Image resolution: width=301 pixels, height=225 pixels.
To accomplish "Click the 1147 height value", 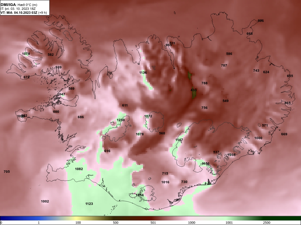I will (179, 140).
